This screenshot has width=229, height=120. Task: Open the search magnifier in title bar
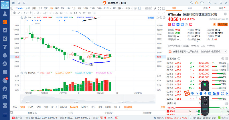pyautogui.click(x=24, y=3)
